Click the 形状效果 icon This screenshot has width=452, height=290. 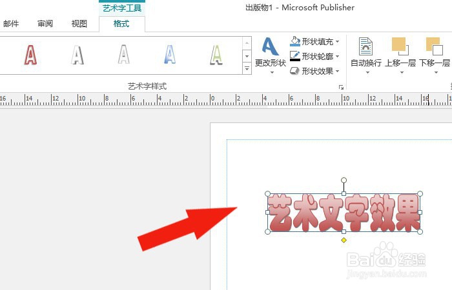point(294,71)
